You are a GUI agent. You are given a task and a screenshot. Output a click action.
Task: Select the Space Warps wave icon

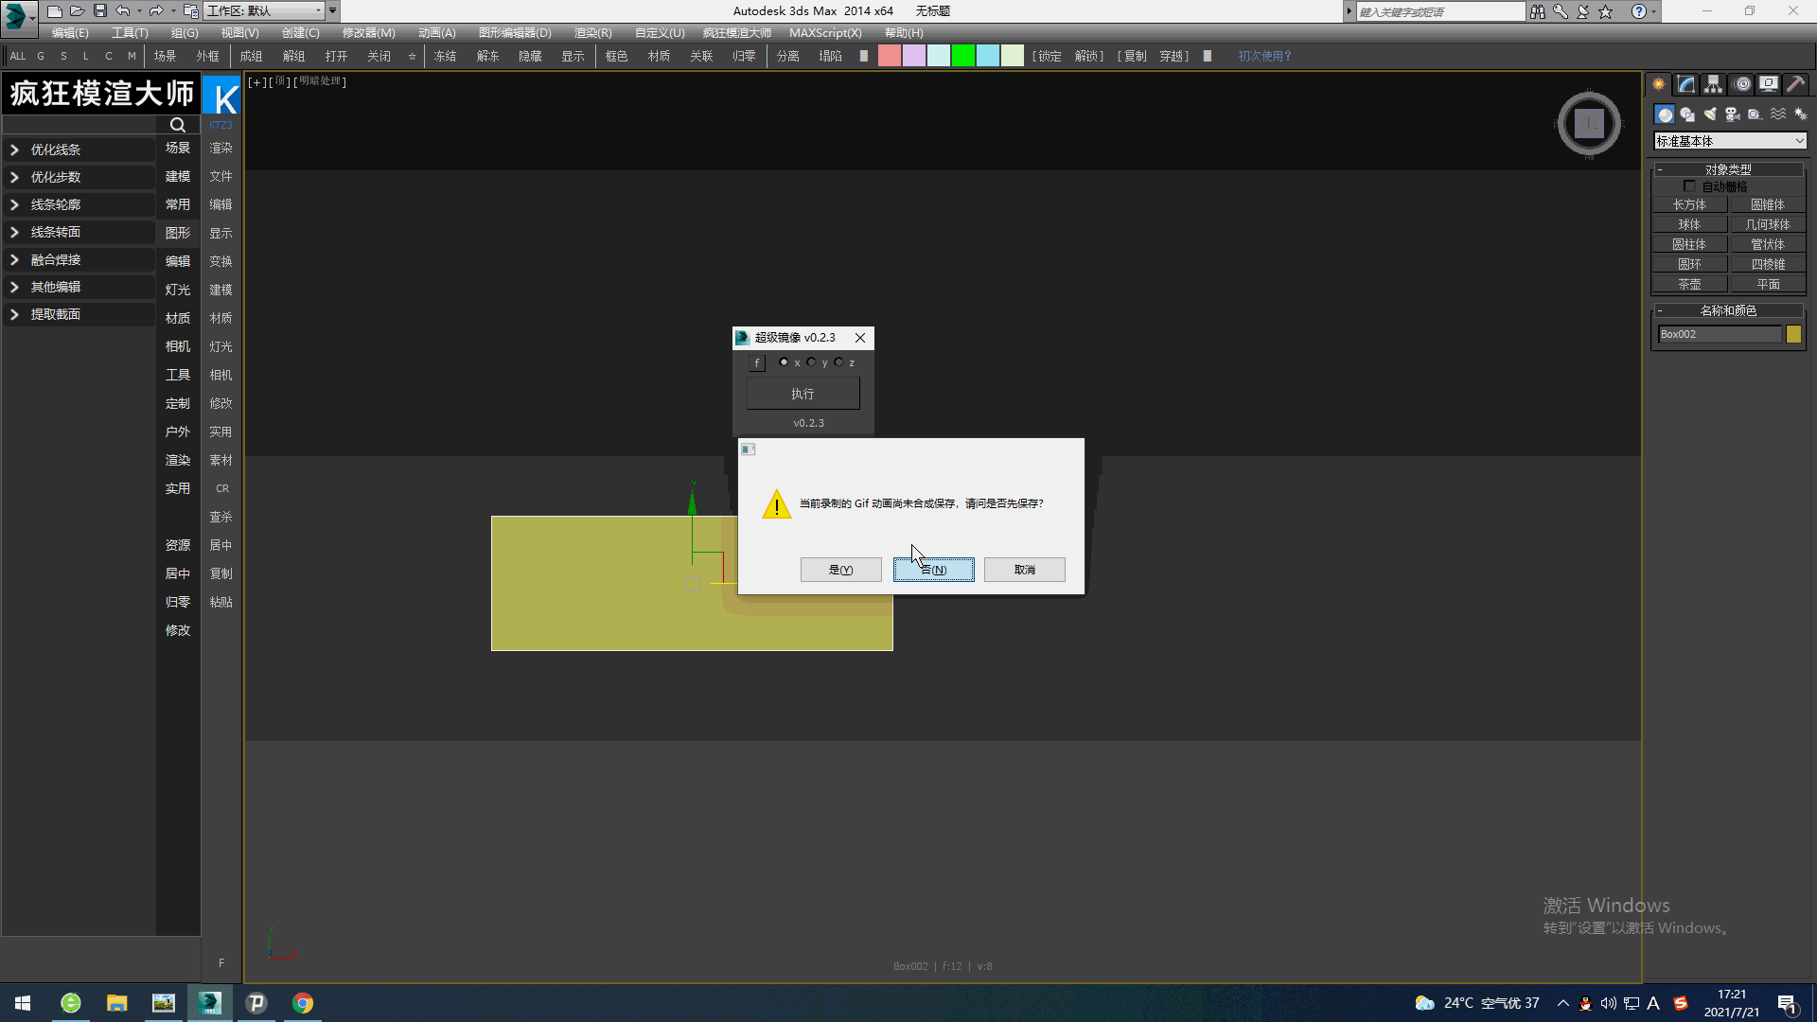[1778, 115]
